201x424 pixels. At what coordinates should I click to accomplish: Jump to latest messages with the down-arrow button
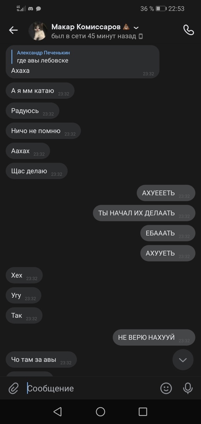point(183,360)
